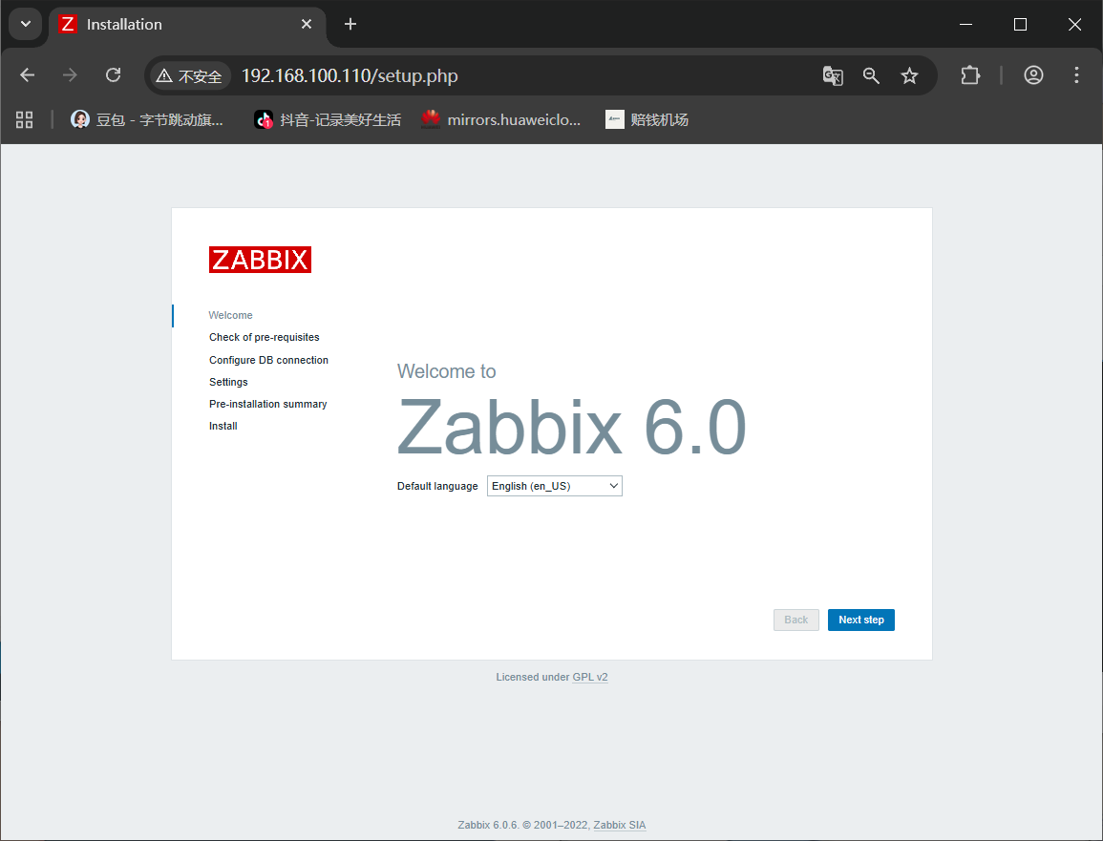This screenshot has width=1103, height=841.
Task: Open the Zabbix SIA footer link
Action: [x=620, y=825]
